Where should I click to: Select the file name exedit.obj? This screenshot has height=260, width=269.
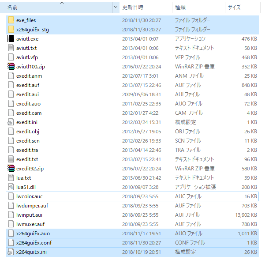tap(28, 132)
